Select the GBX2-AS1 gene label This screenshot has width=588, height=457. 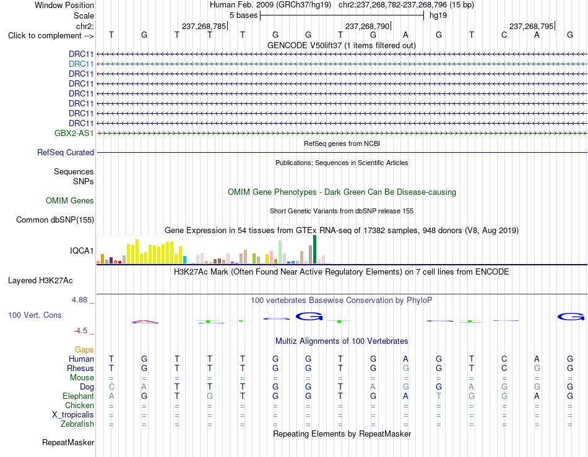pyautogui.click(x=74, y=134)
